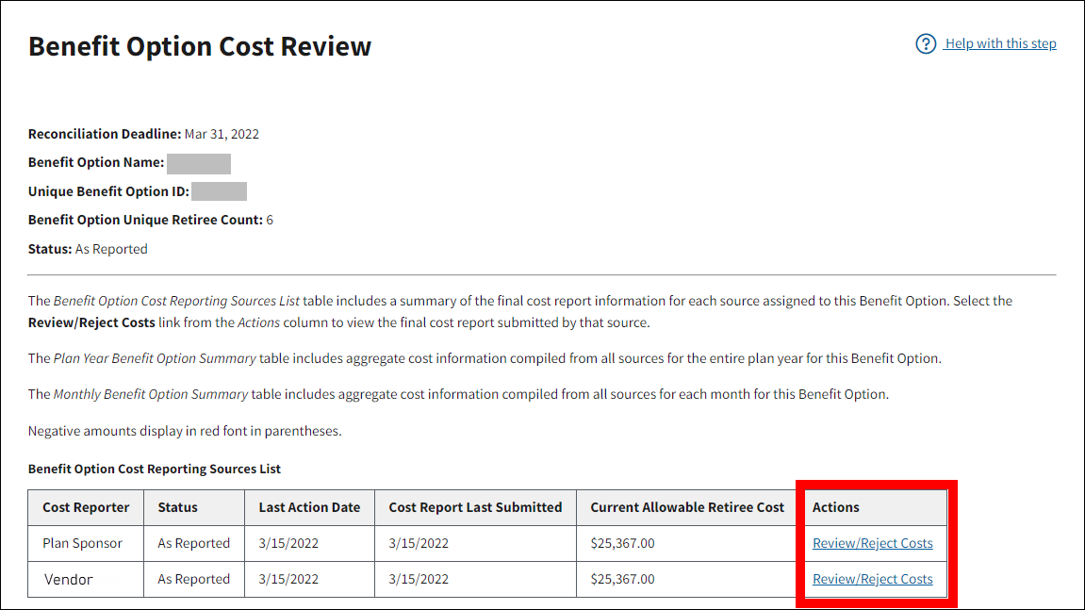Screen dimensions: 1085x610
Task: Select the Current Allowable Retiree Cost header
Action: pos(687,507)
